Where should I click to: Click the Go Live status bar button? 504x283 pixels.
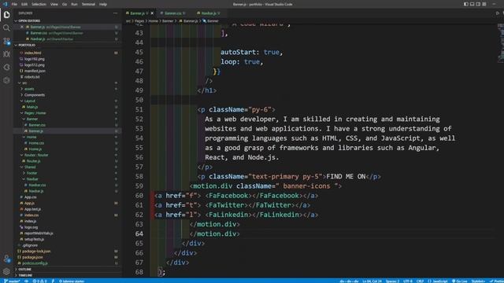[460, 281]
